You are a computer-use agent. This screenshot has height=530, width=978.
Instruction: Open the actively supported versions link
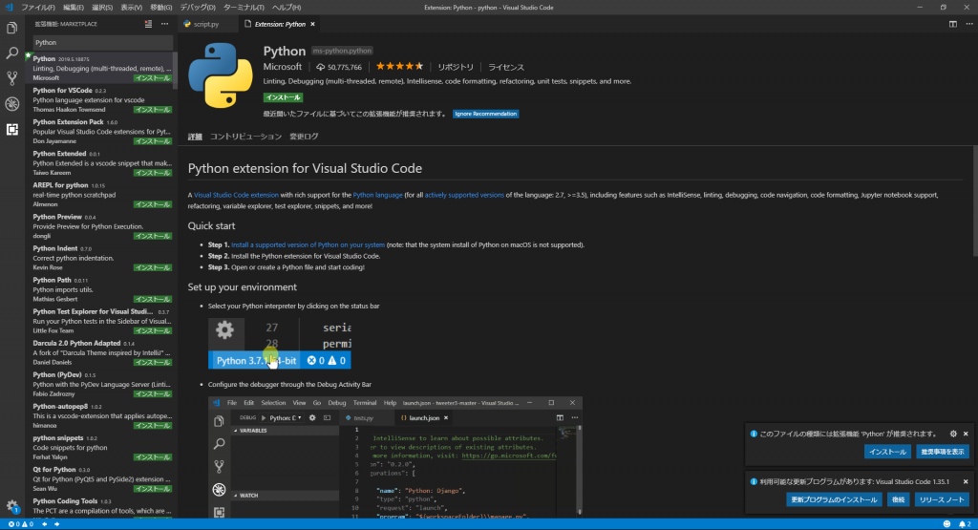464,195
